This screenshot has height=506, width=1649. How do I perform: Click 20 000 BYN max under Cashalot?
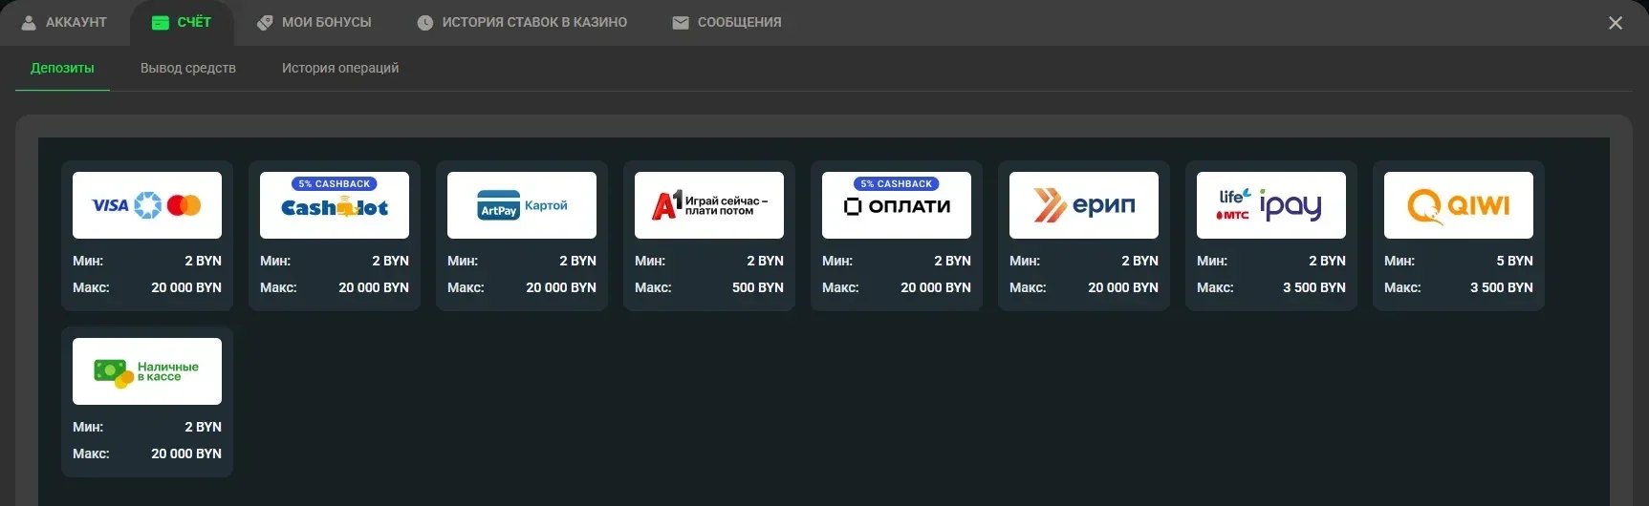(374, 287)
